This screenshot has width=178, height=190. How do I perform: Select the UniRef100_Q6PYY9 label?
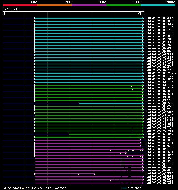tap(160, 128)
